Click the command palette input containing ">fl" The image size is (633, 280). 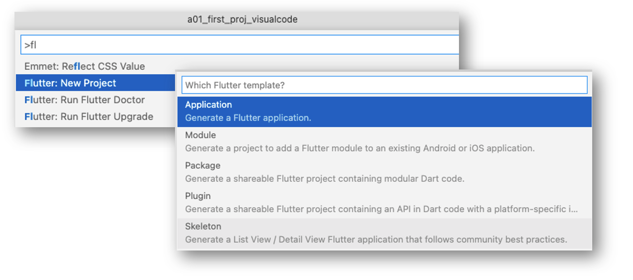tap(240, 45)
